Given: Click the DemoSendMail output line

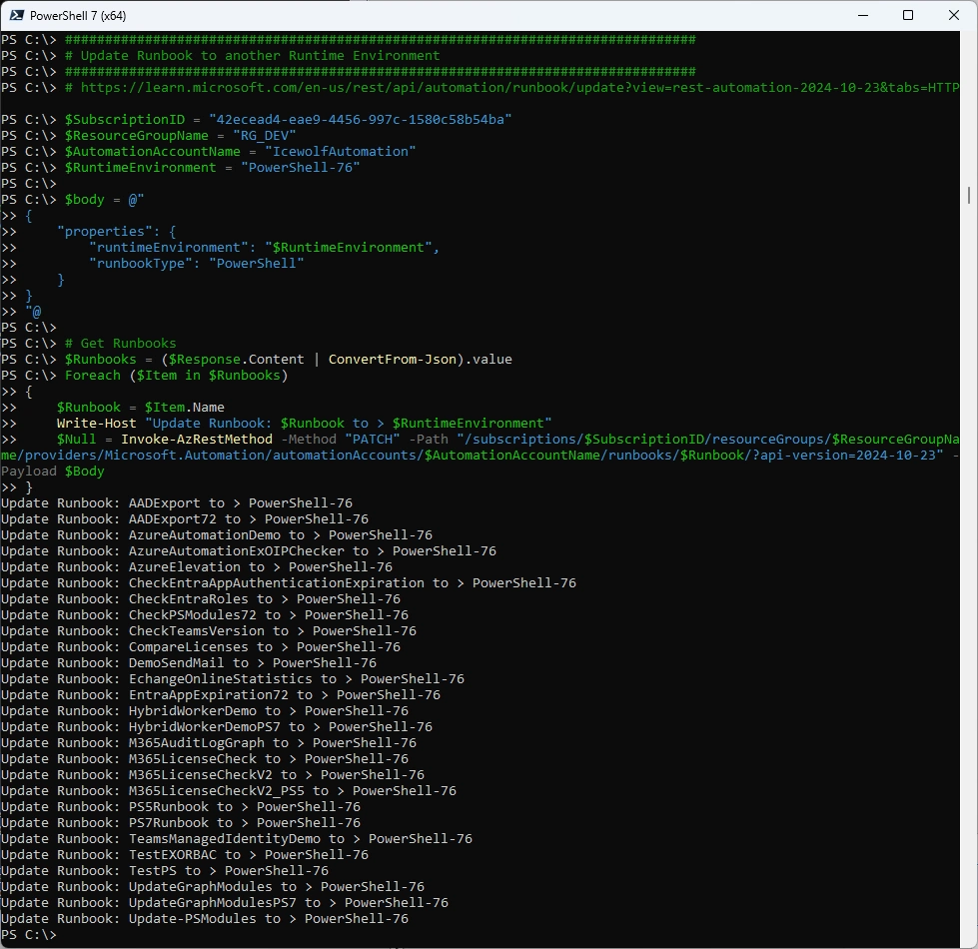Looking at the screenshot, I should (x=189, y=663).
